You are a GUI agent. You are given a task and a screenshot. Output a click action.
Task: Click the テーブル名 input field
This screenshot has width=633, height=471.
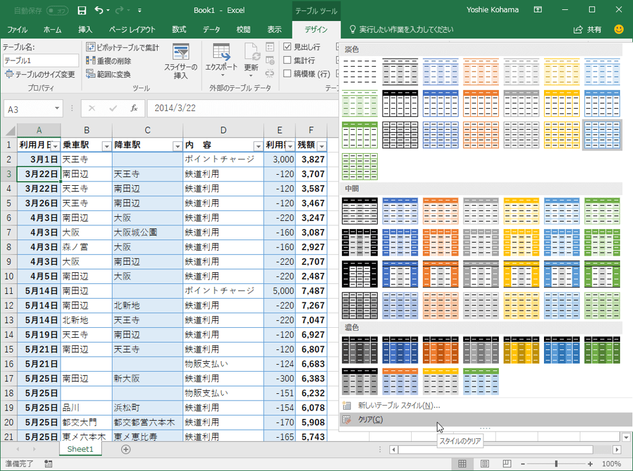pyautogui.click(x=41, y=60)
